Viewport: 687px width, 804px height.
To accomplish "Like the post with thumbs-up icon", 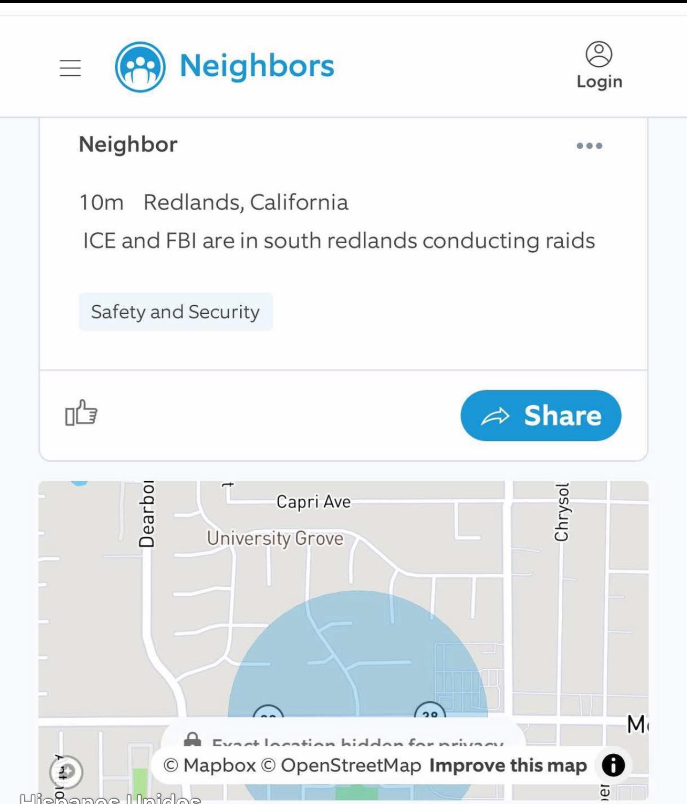I will (81, 413).
